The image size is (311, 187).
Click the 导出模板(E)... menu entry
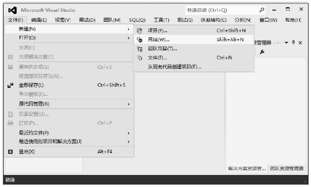pos(69,94)
